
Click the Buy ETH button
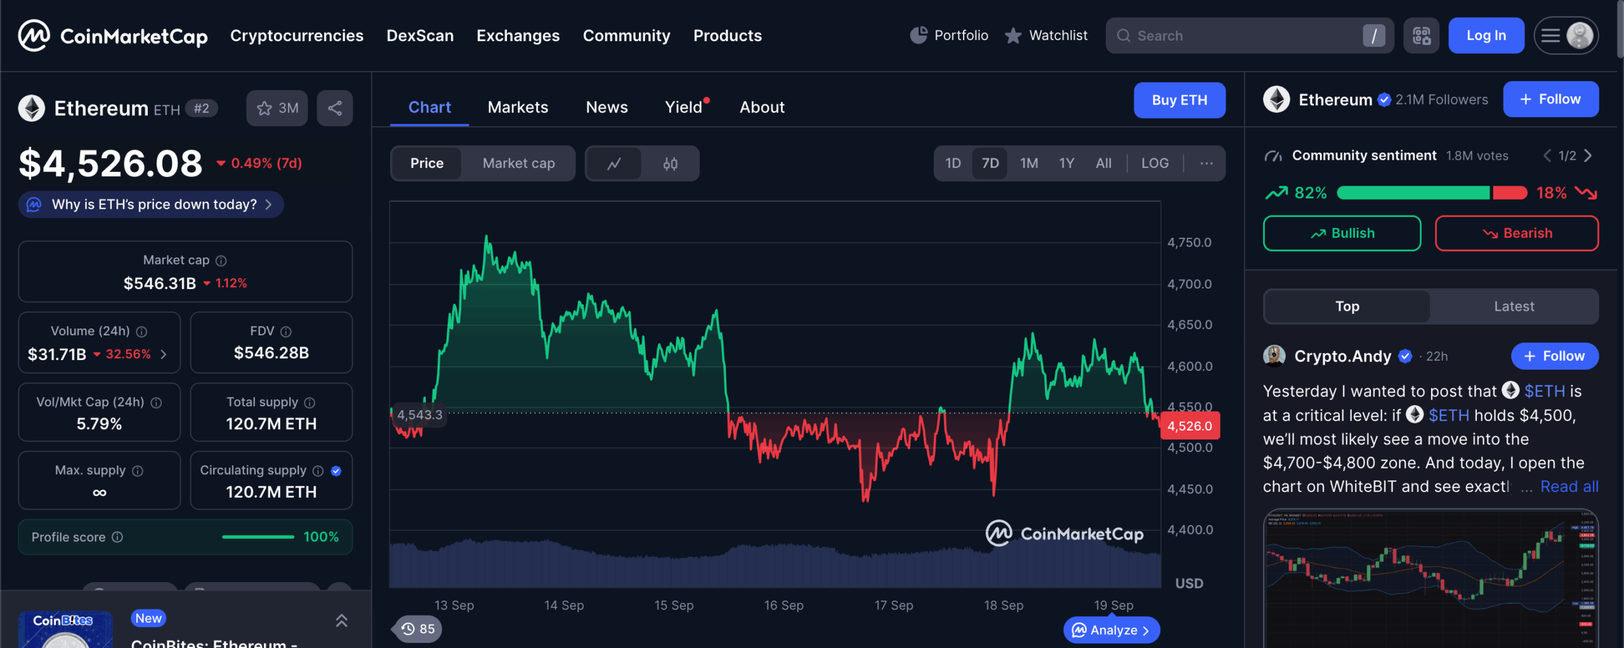(1179, 100)
